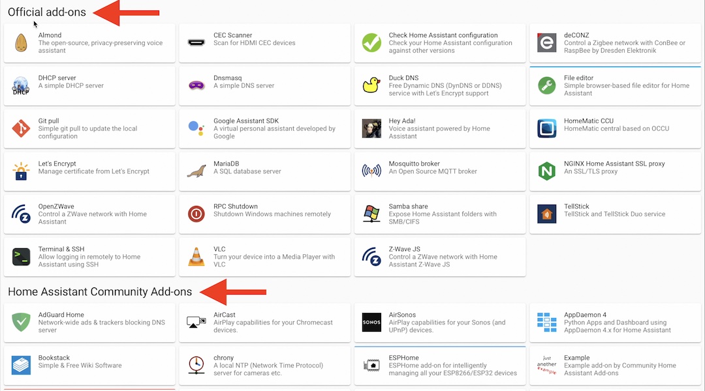The image size is (705, 391).
Task: Click the AirCast screen cast icon
Action: (x=196, y=323)
